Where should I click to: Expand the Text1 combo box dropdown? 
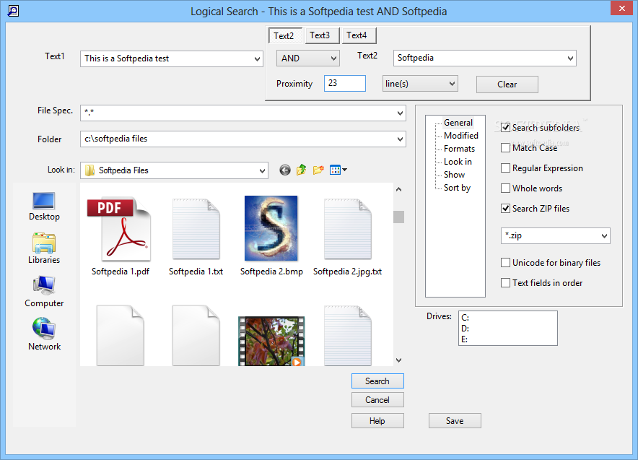(x=257, y=59)
